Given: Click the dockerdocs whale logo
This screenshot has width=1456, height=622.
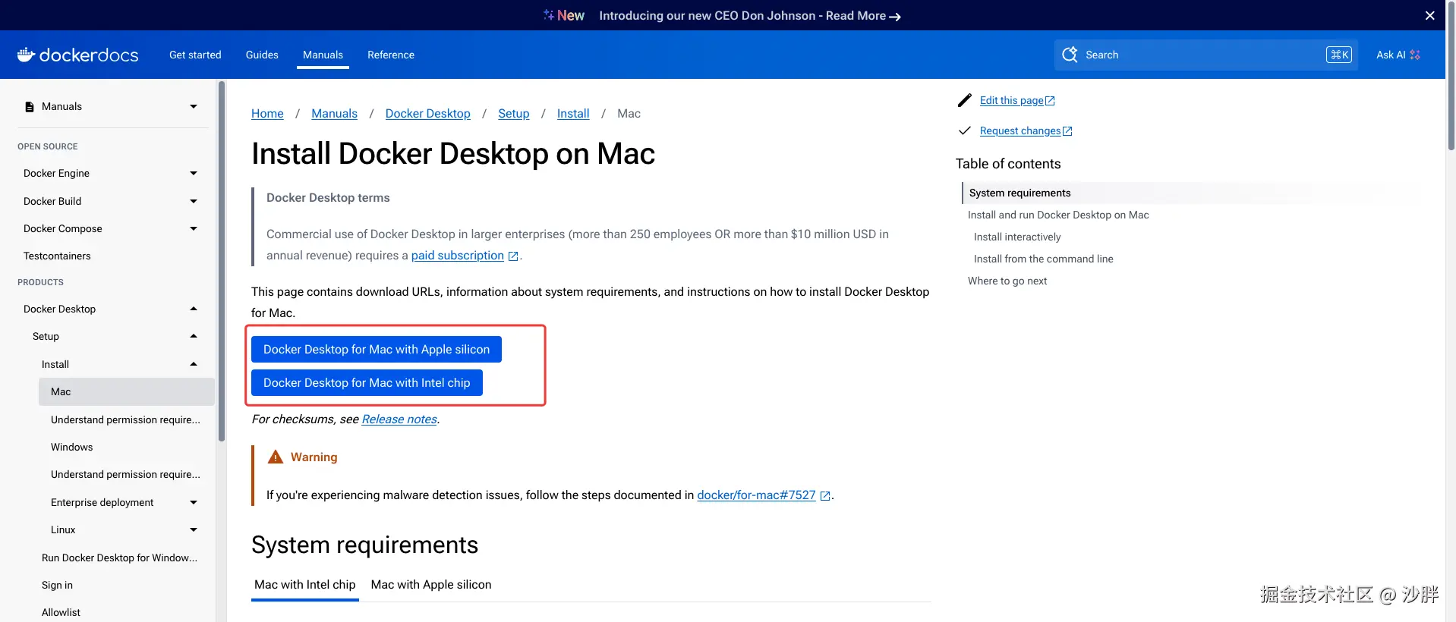Looking at the screenshot, I should 26,55.
